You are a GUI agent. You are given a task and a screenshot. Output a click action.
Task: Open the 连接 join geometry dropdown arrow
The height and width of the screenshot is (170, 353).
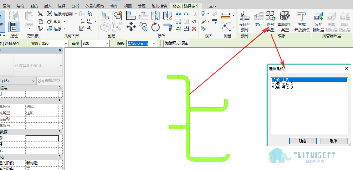pos(64,29)
